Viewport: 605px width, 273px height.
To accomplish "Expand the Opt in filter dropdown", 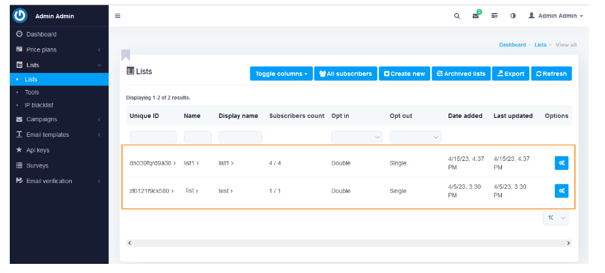I will [x=357, y=137].
